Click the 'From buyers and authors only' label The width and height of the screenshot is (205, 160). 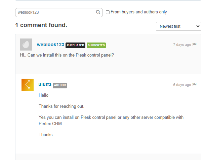point(138,12)
